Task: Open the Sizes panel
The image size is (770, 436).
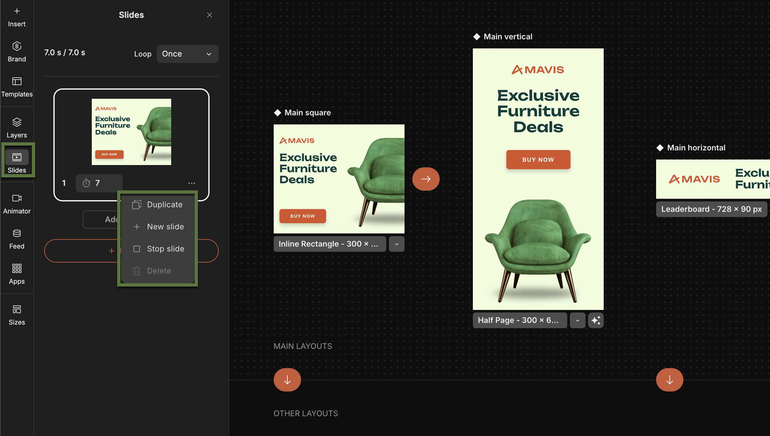Action: coord(17,315)
